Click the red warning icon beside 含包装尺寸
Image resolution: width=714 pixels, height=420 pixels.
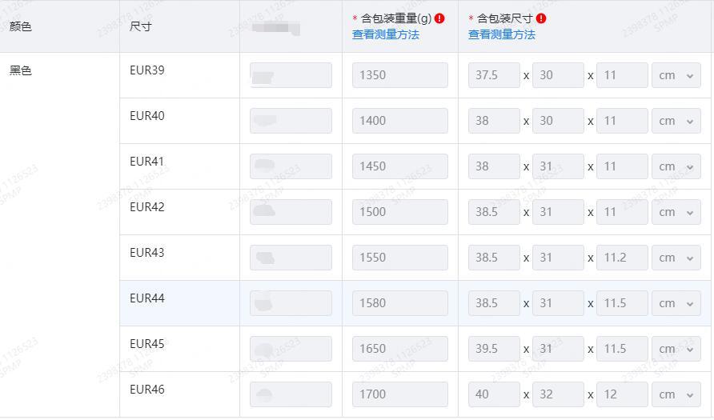(x=541, y=18)
